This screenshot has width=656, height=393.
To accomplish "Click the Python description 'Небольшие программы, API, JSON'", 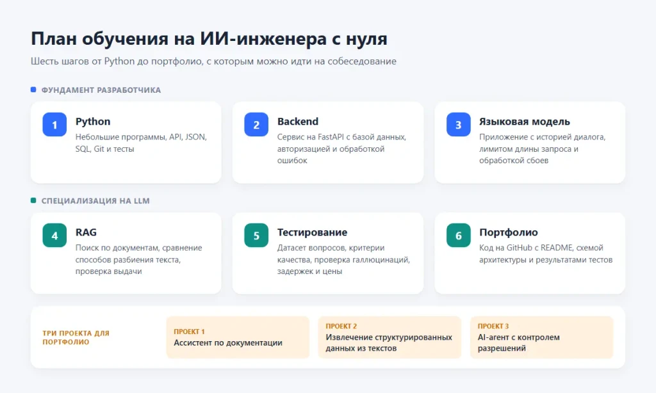I will click(141, 143).
